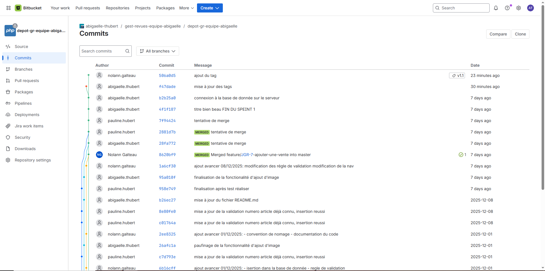Image resolution: width=545 pixels, height=271 pixels.
Task: Open the settings gear icon in header
Action: click(519, 8)
